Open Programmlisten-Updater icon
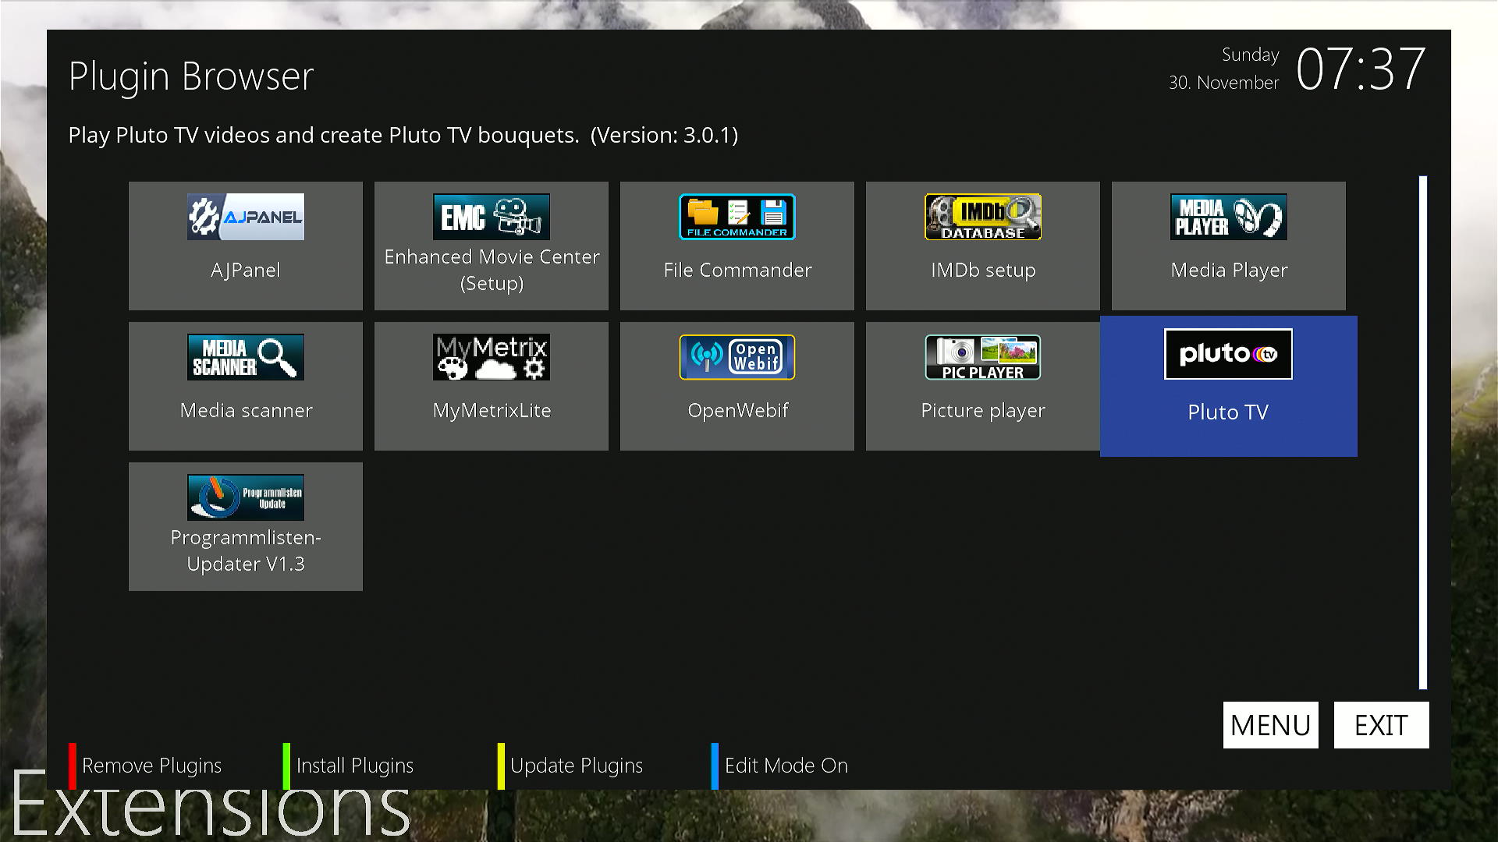 [x=245, y=497]
